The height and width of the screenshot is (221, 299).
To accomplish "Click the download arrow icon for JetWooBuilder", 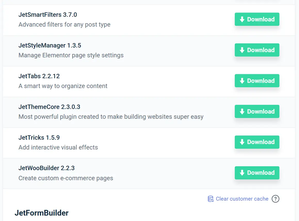I will (x=242, y=173).
